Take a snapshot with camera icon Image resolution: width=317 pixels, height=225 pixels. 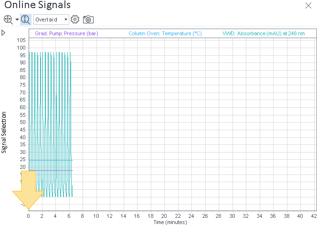[88, 20]
